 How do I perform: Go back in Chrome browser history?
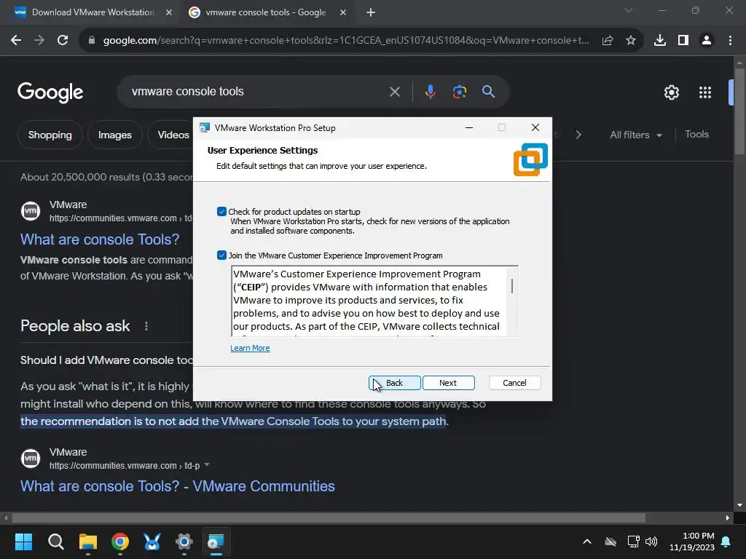16,40
